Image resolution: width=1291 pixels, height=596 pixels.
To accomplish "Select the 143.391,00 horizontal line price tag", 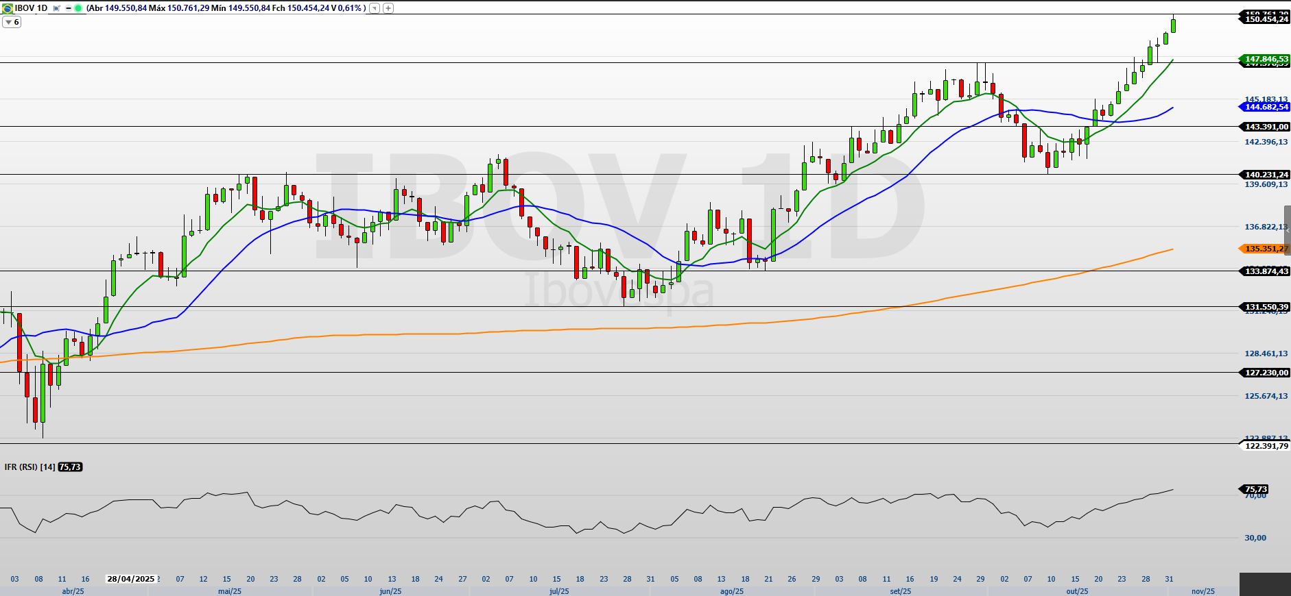I will coord(1266,127).
